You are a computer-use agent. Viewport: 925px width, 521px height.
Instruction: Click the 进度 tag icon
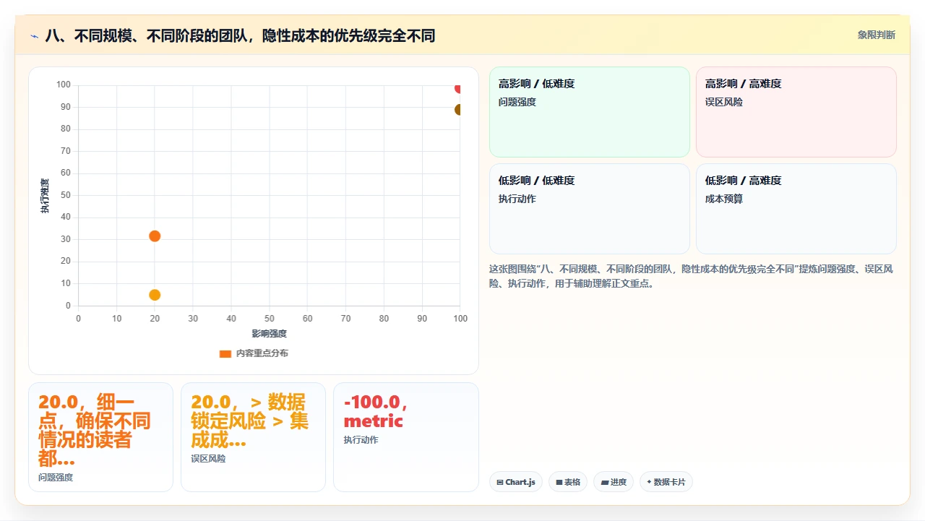604,482
